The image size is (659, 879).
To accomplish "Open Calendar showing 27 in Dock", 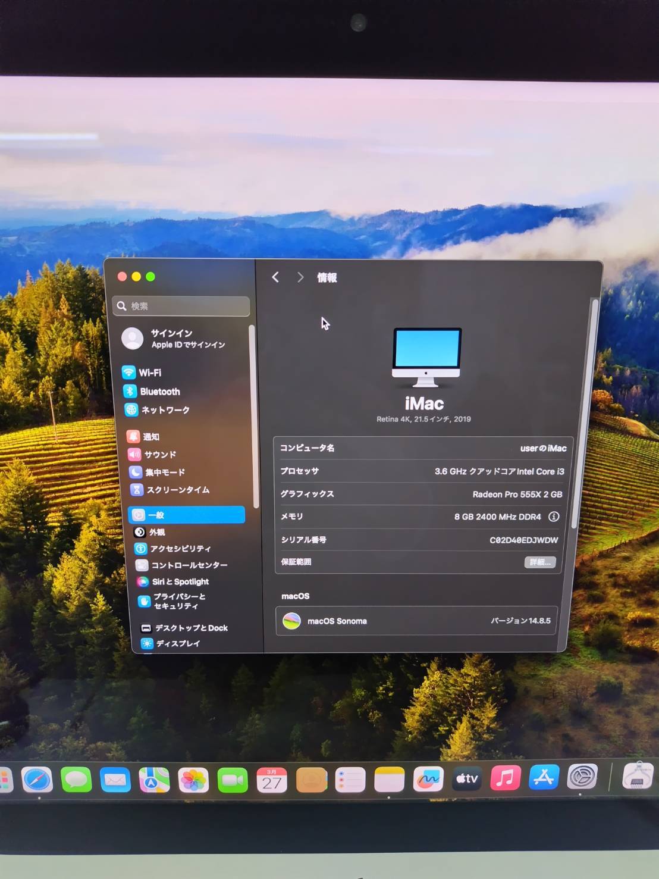I will (x=272, y=780).
